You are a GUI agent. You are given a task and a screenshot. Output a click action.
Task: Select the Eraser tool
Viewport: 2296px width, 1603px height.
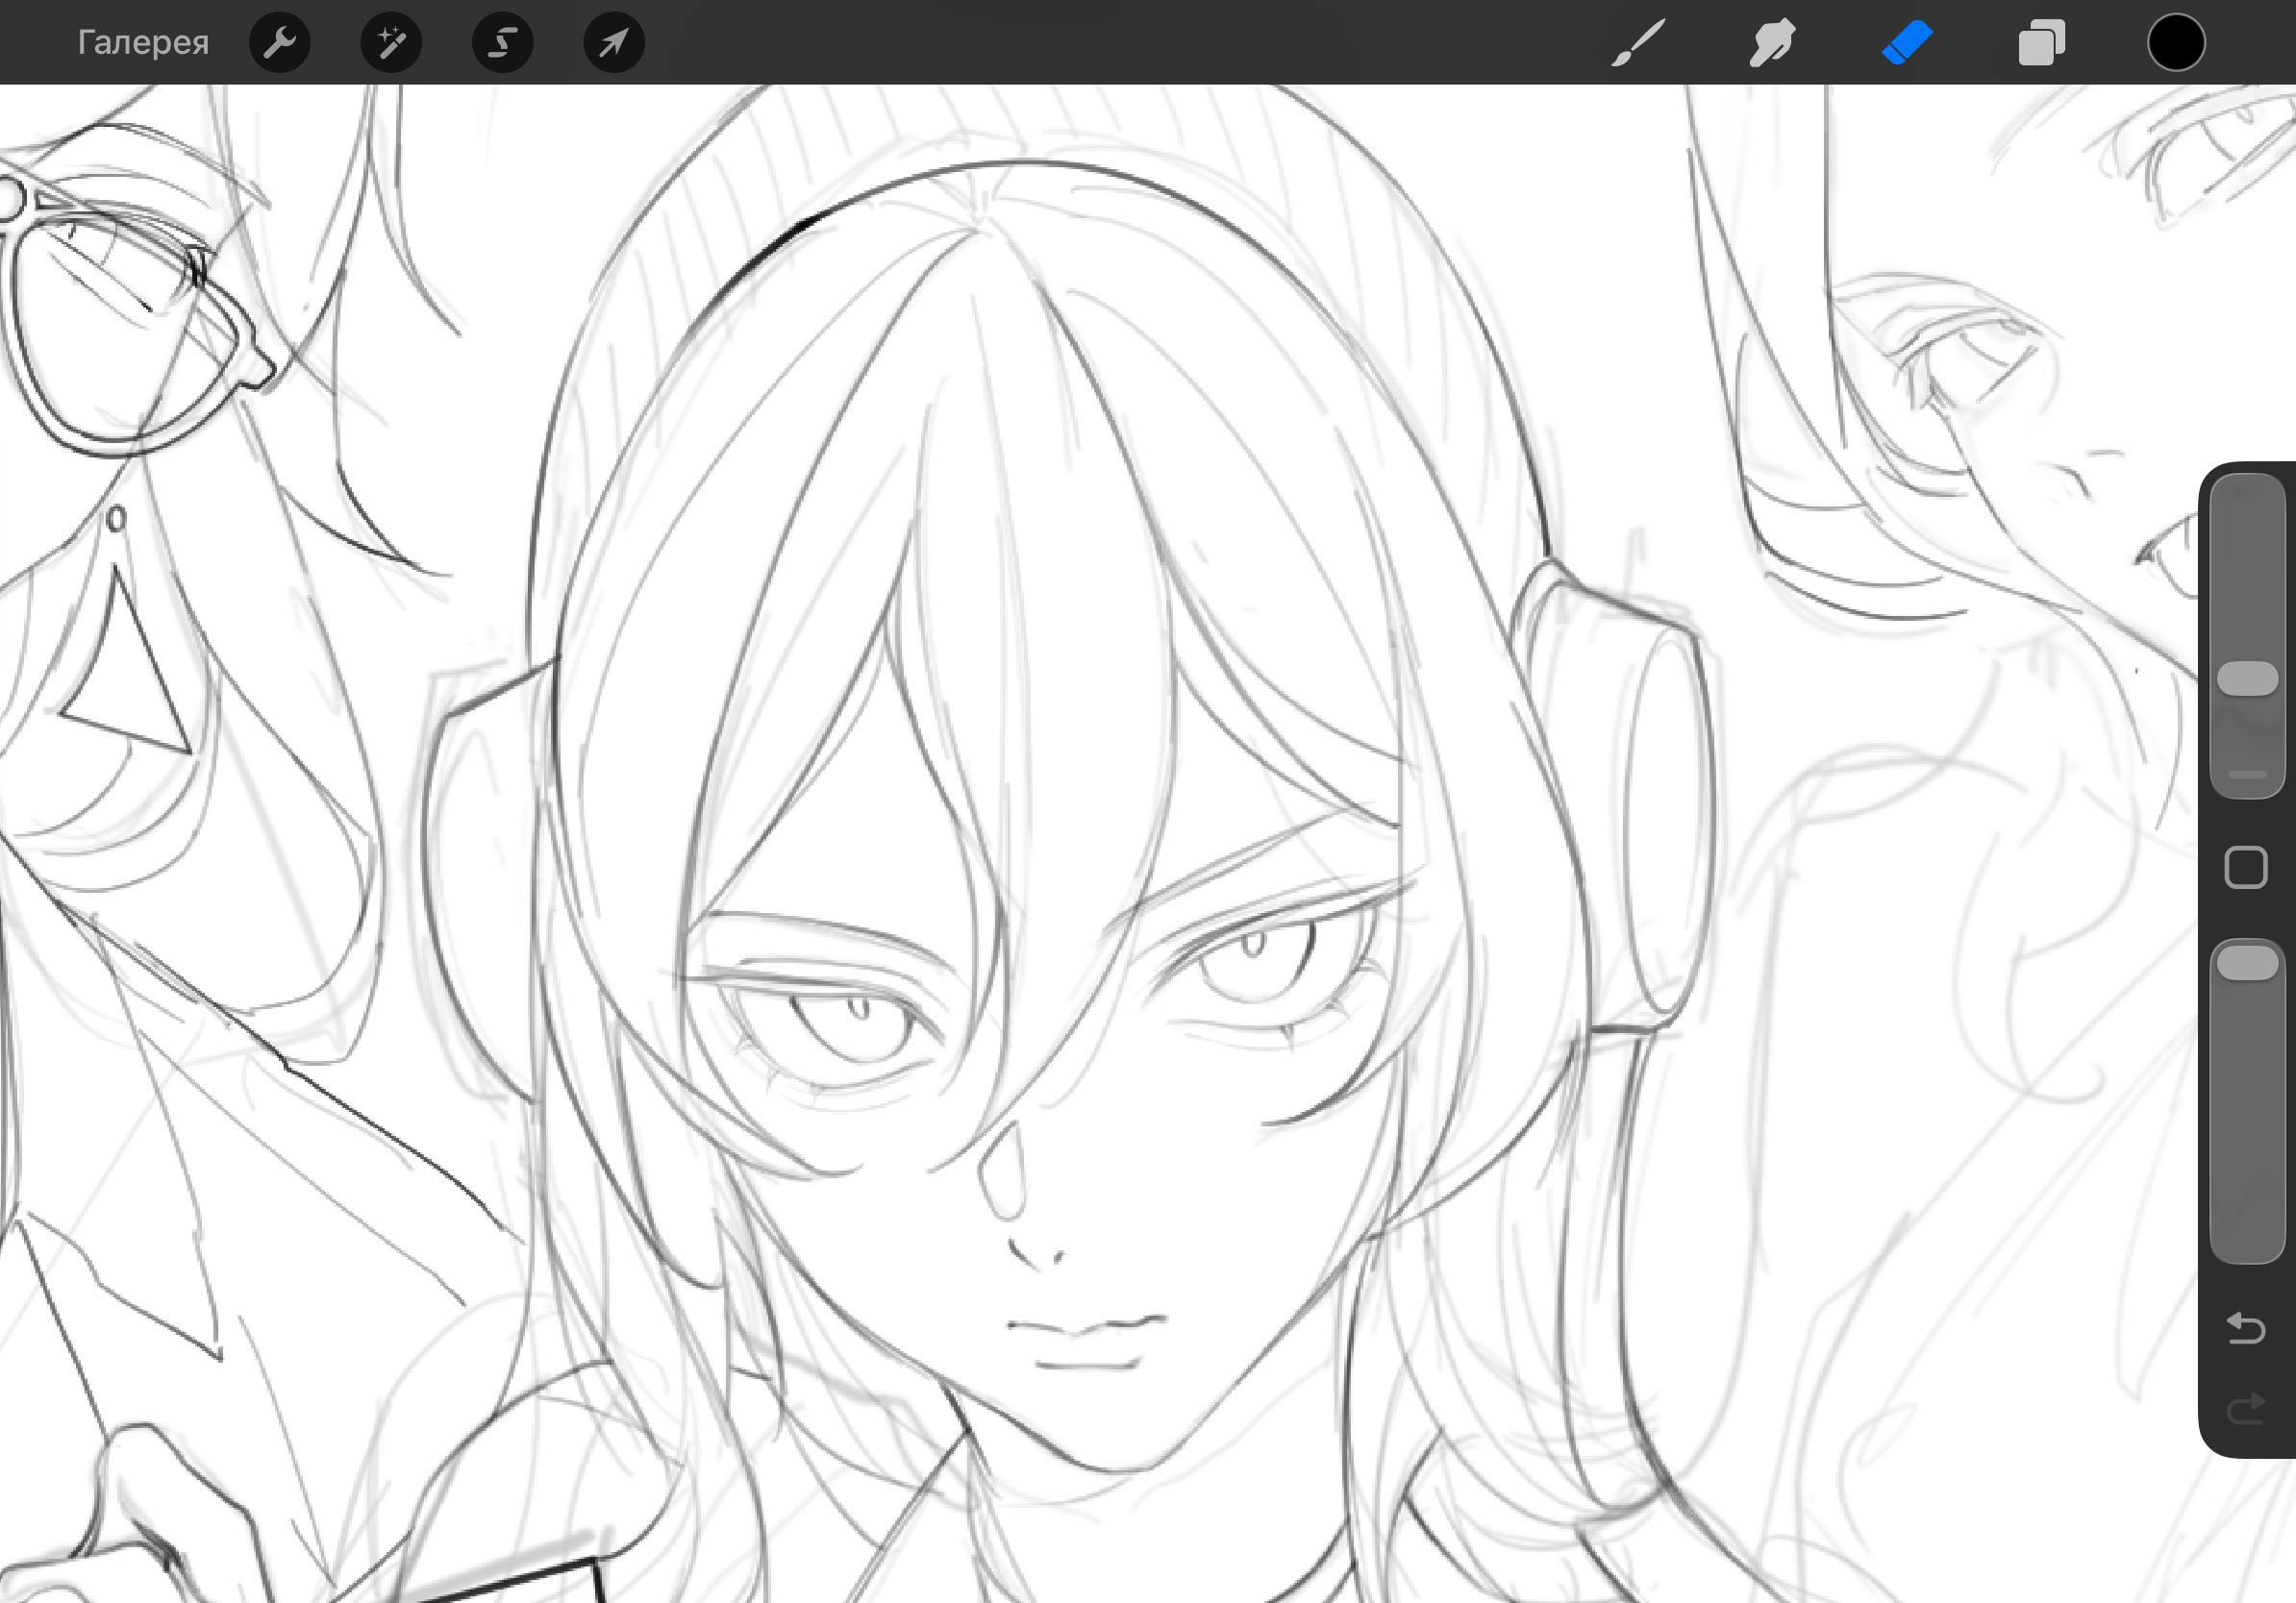tap(1907, 43)
